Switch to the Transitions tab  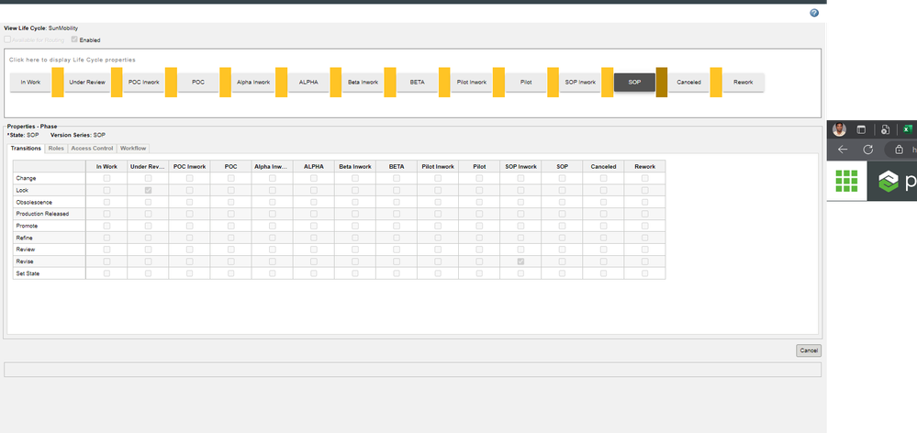pyautogui.click(x=26, y=149)
